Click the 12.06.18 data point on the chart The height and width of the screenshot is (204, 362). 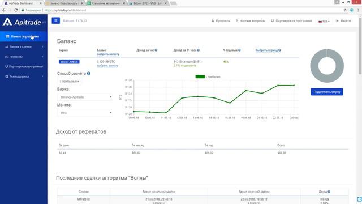[x=182, y=98]
